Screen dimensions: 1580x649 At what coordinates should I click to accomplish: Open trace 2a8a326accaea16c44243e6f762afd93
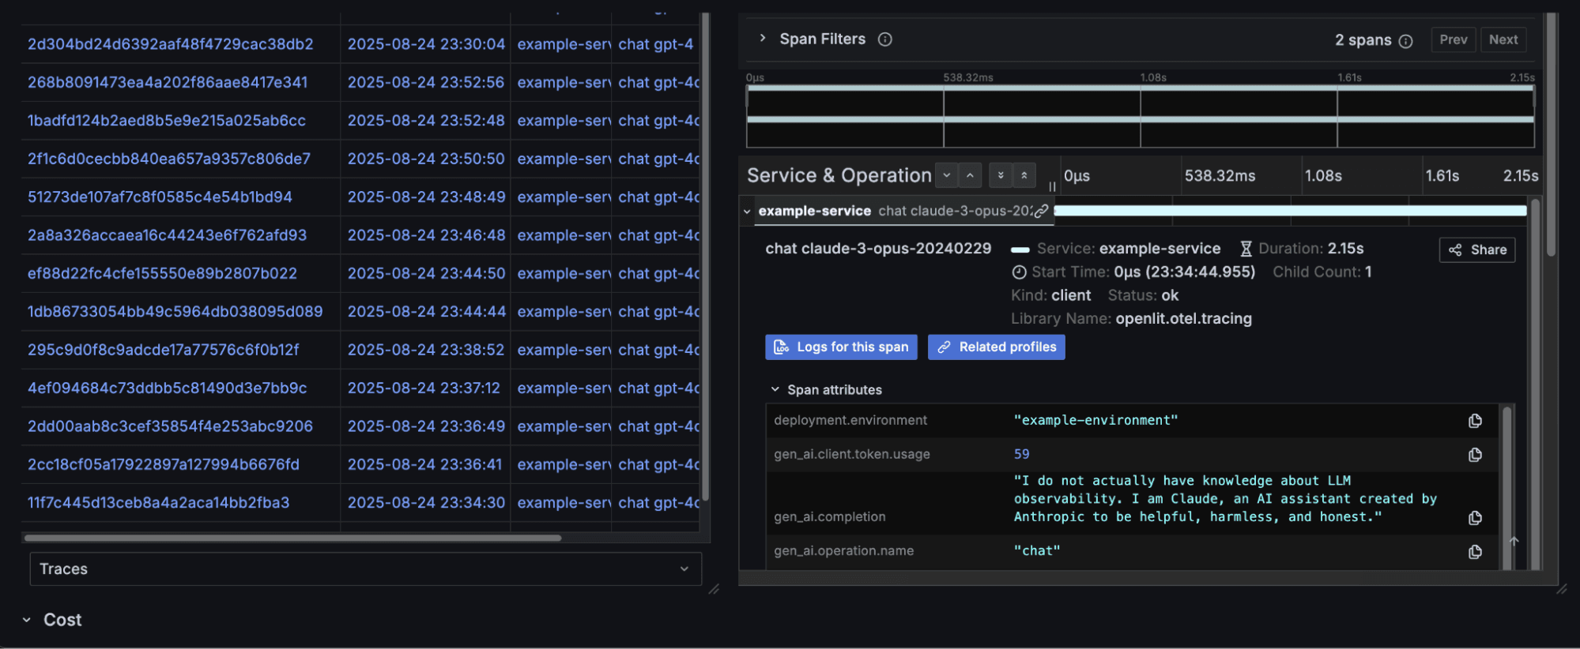point(167,235)
